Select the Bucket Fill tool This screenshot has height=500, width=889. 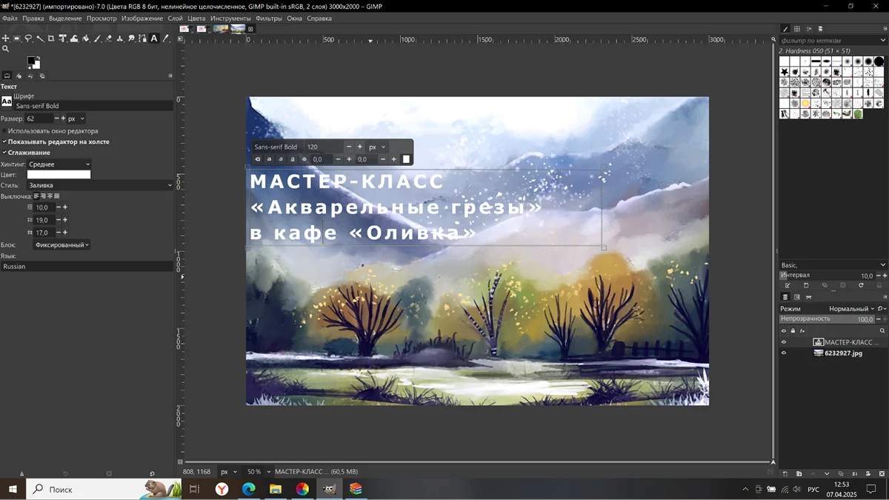click(86, 39)
